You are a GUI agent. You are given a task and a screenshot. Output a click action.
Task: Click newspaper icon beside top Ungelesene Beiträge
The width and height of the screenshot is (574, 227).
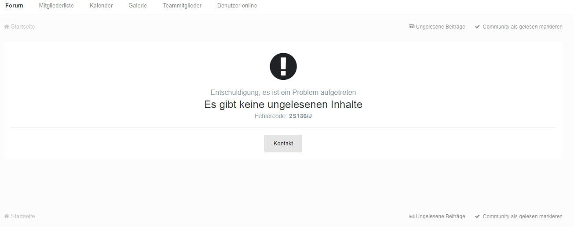[x=412, y=27]
